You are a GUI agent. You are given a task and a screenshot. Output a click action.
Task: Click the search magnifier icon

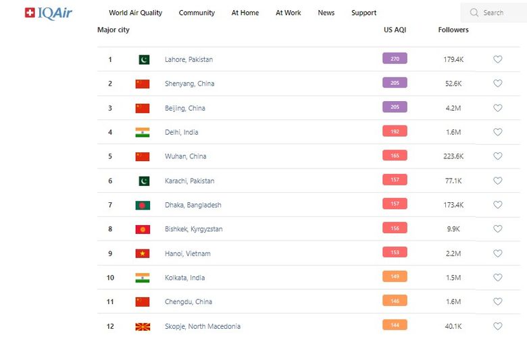(x=474, y=13)
